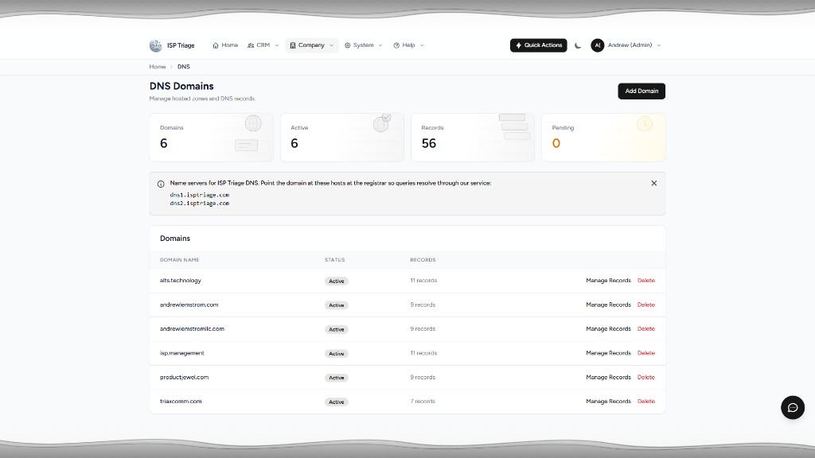Click the ISP Triage logo icon

pyautogui.click(x=155, y=45)
